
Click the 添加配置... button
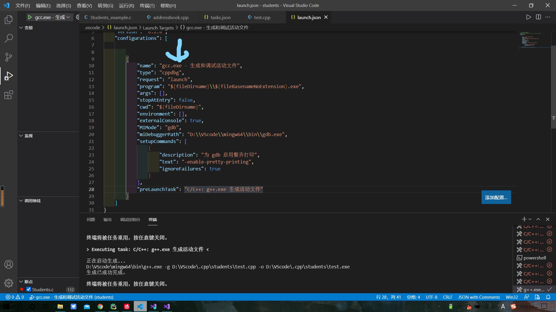496,197
